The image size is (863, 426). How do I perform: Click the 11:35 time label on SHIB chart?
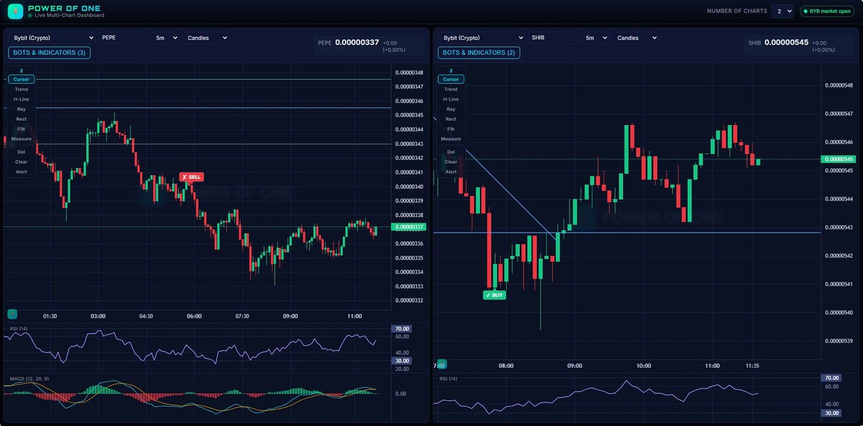coord(752,366)
